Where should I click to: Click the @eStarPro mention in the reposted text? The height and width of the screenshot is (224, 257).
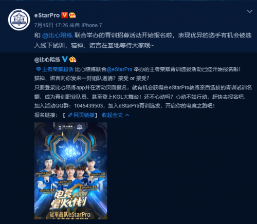(x=119, y=69)
